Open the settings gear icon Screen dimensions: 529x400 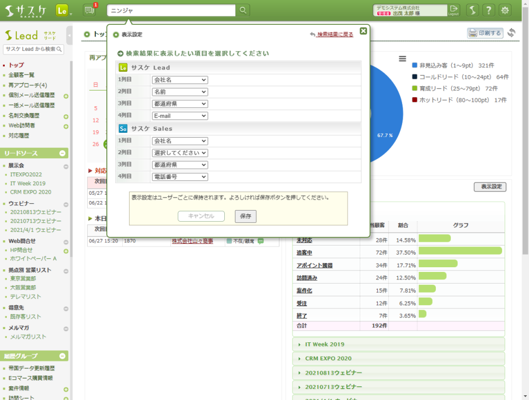[x=505, y=10]
